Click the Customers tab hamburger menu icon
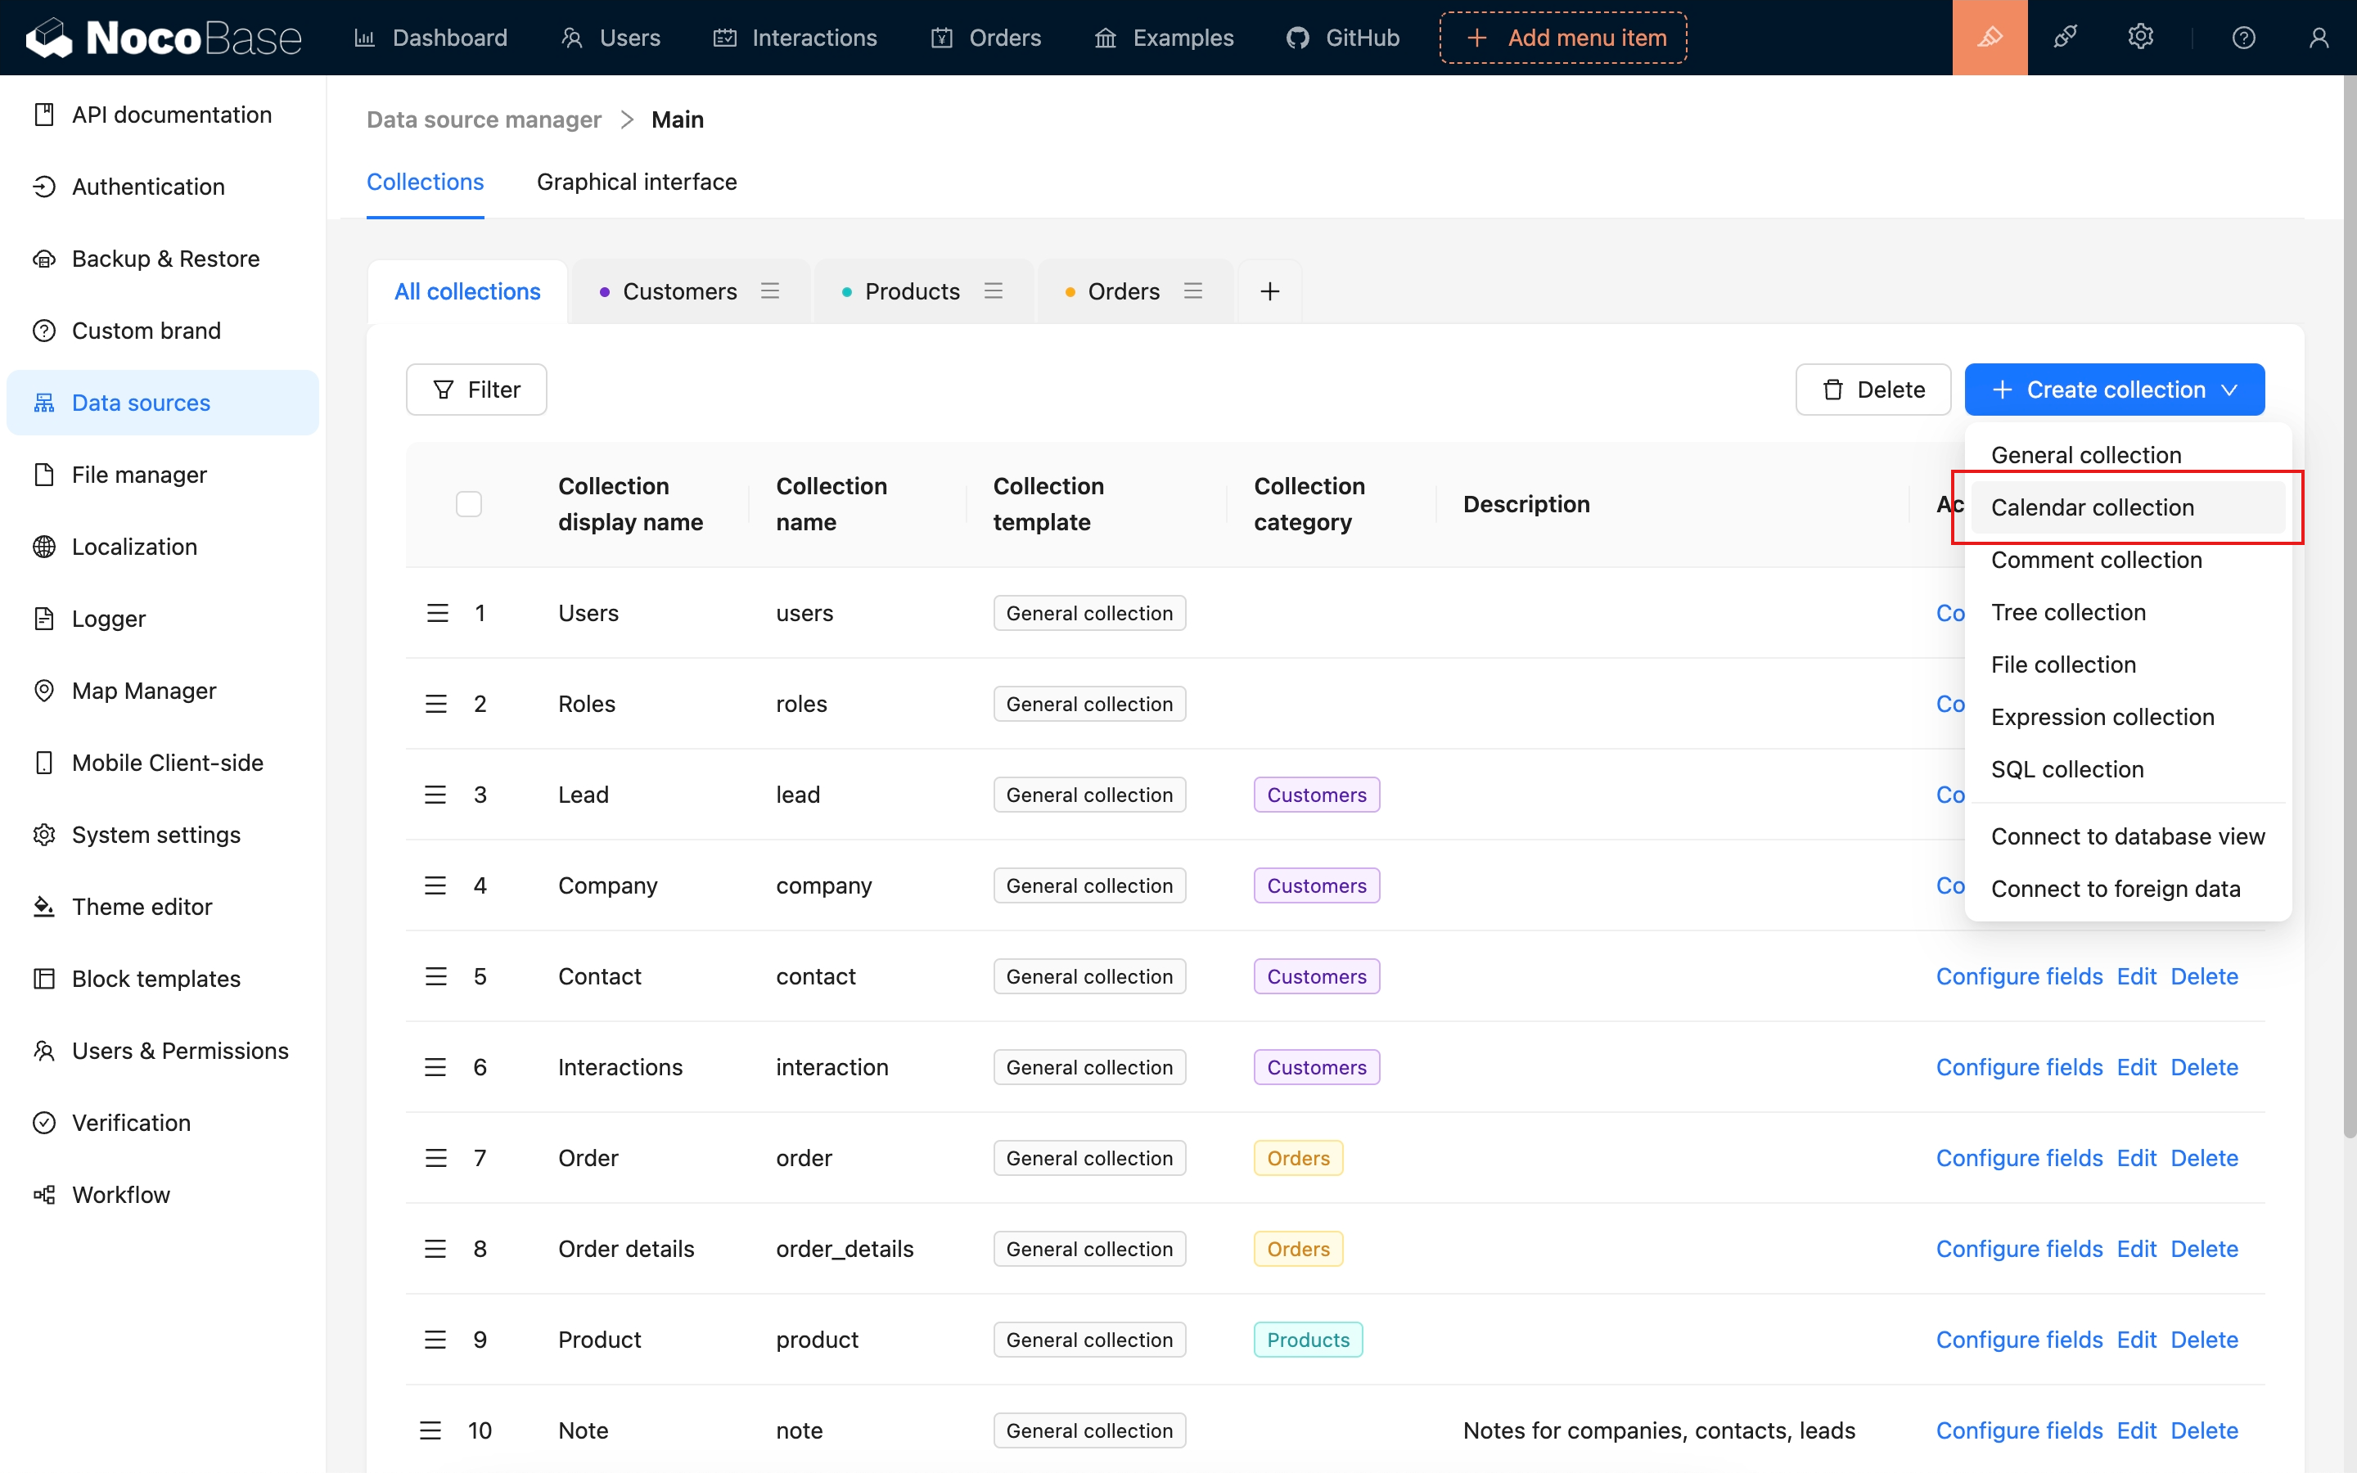The height and width of the screenshot is (1473, 2357). coord(770,291)
